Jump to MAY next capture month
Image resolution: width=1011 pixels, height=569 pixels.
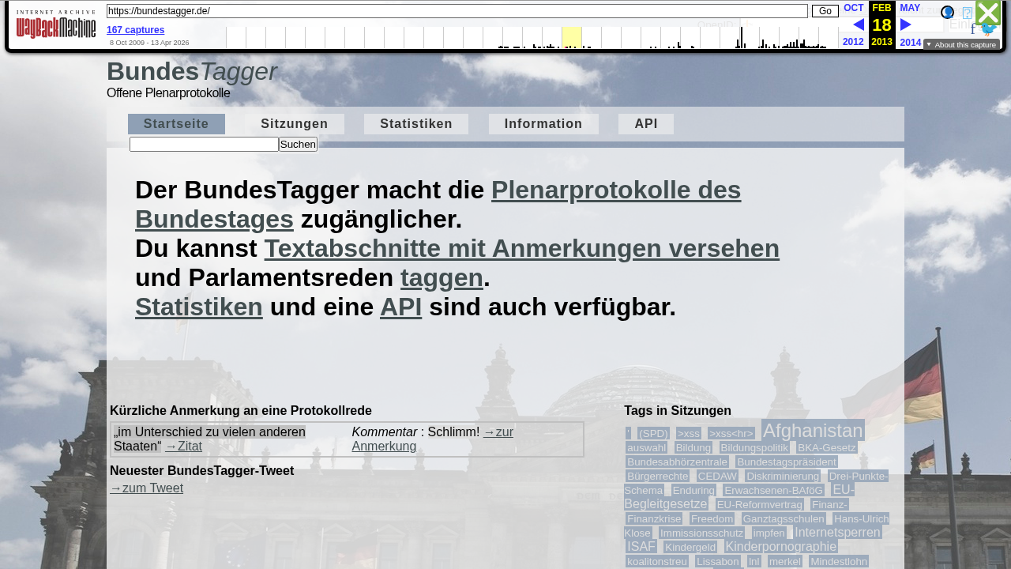tap(910, 8)
